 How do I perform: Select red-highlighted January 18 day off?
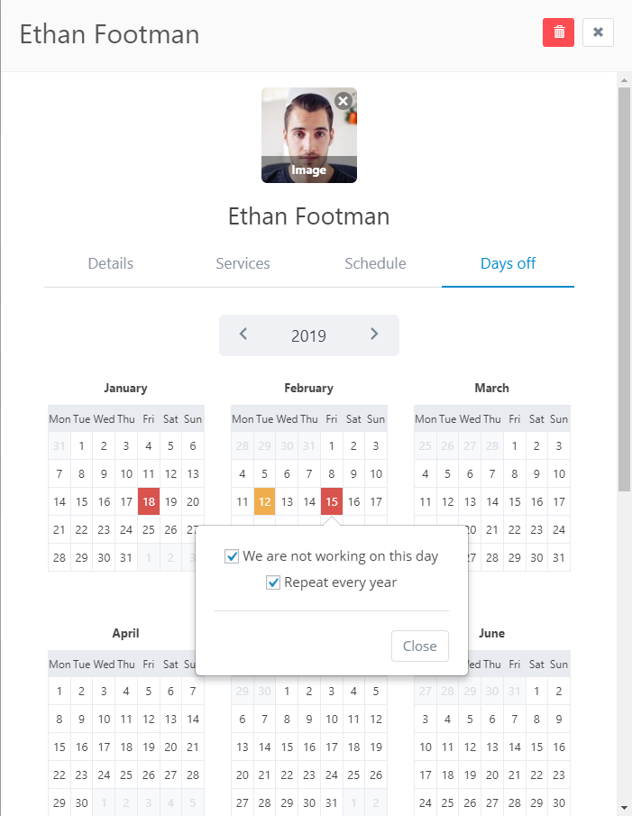click(149, 501)
